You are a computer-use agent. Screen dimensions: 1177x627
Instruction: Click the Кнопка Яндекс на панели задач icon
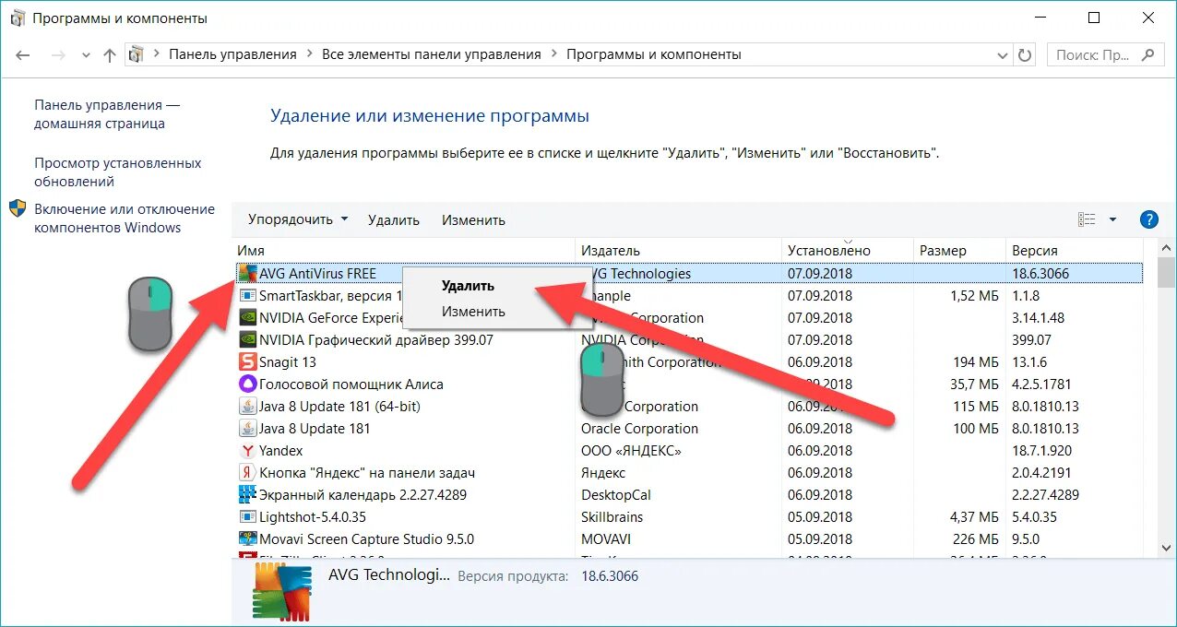coord(247,472)
